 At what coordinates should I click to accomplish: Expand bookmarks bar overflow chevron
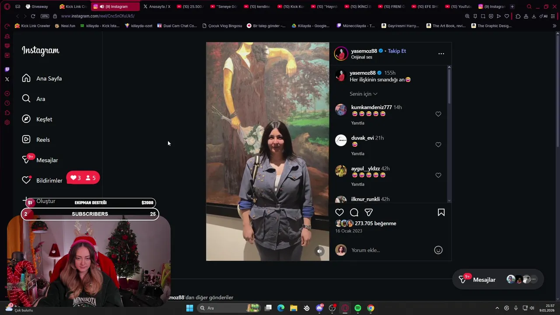point(554,26)
